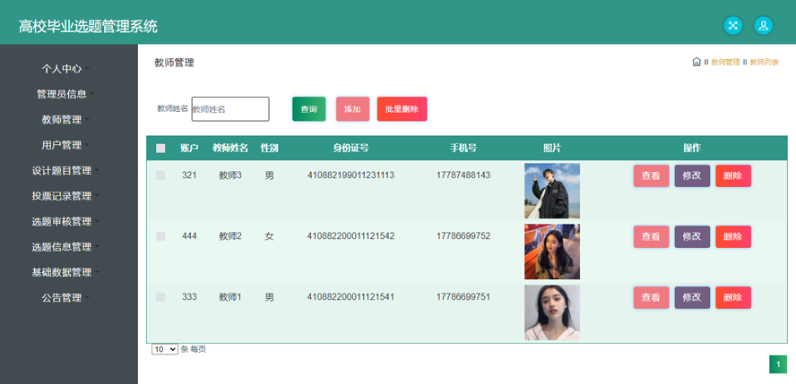
Task: Click the fullscreen toggle icon in header
Action: pos(732,25)
